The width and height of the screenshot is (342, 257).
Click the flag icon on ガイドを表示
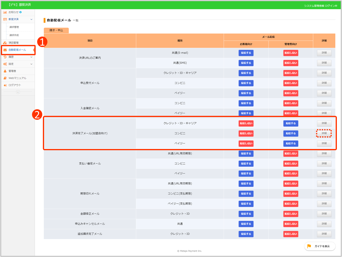point(309,246)
